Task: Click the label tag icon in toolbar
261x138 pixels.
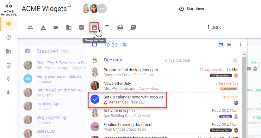Action: click(56, 27)
